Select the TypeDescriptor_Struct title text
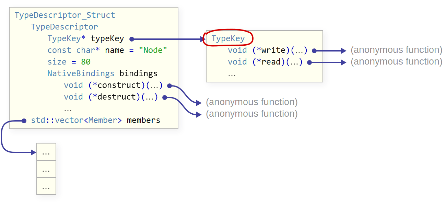The height and width of the screenshot is (206, 446). point(65,15)
